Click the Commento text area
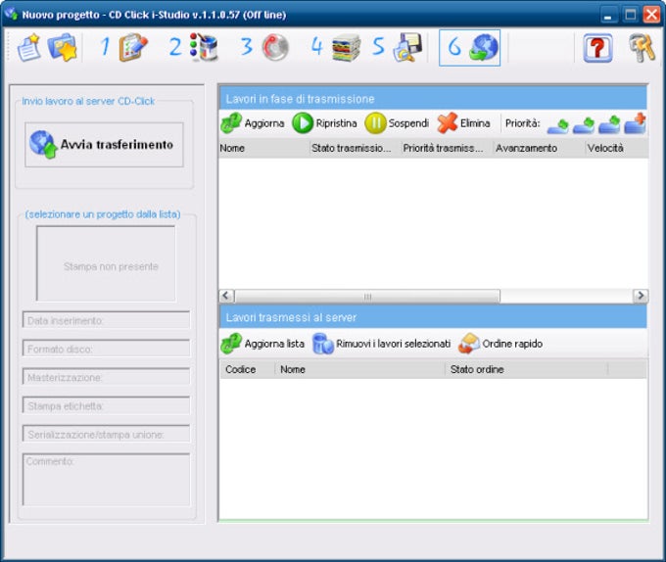666x562 pixels. (x=106, y=480)
